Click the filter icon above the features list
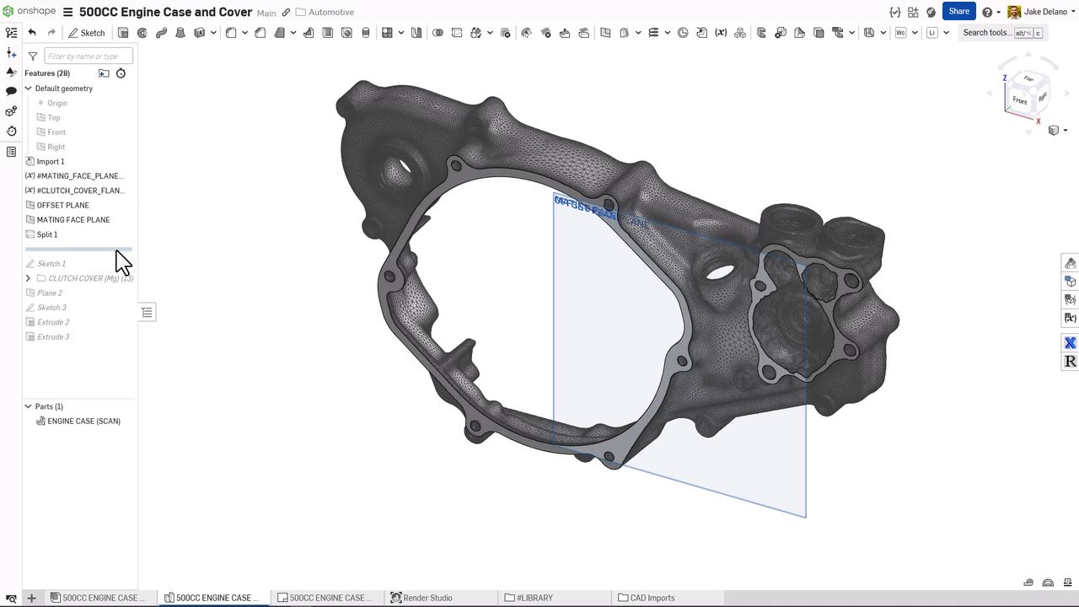1079x607 pixels. click(x=32, y=56)
